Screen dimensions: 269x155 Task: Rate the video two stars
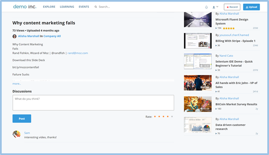point(159,116)
